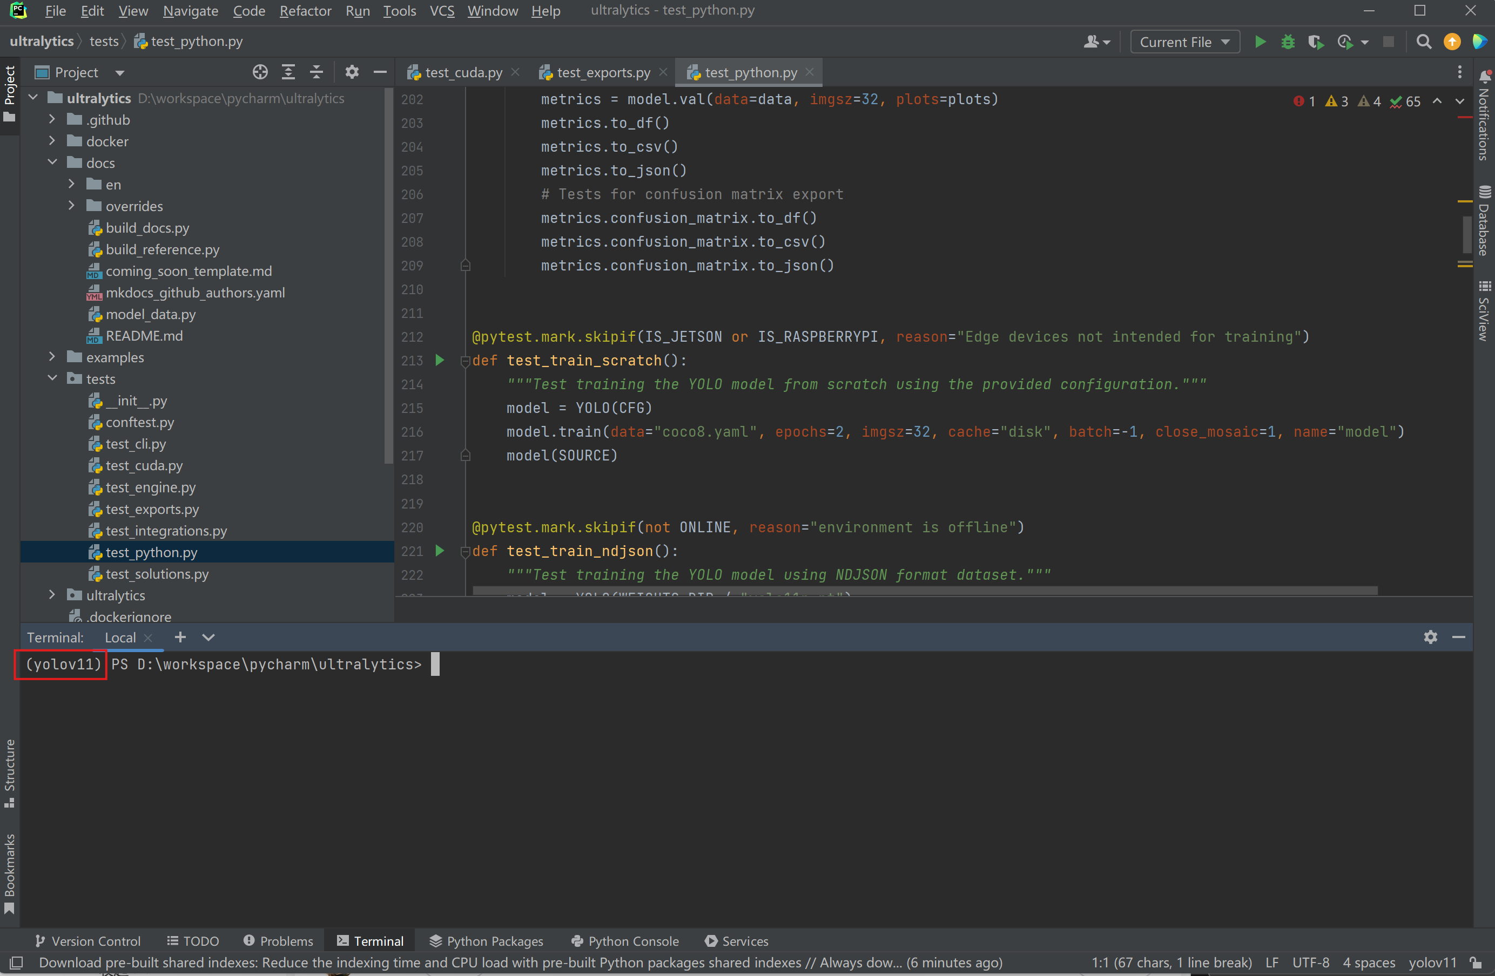Run the current file with green play button
This screenshot has width=1495, height=976.
1260,42
